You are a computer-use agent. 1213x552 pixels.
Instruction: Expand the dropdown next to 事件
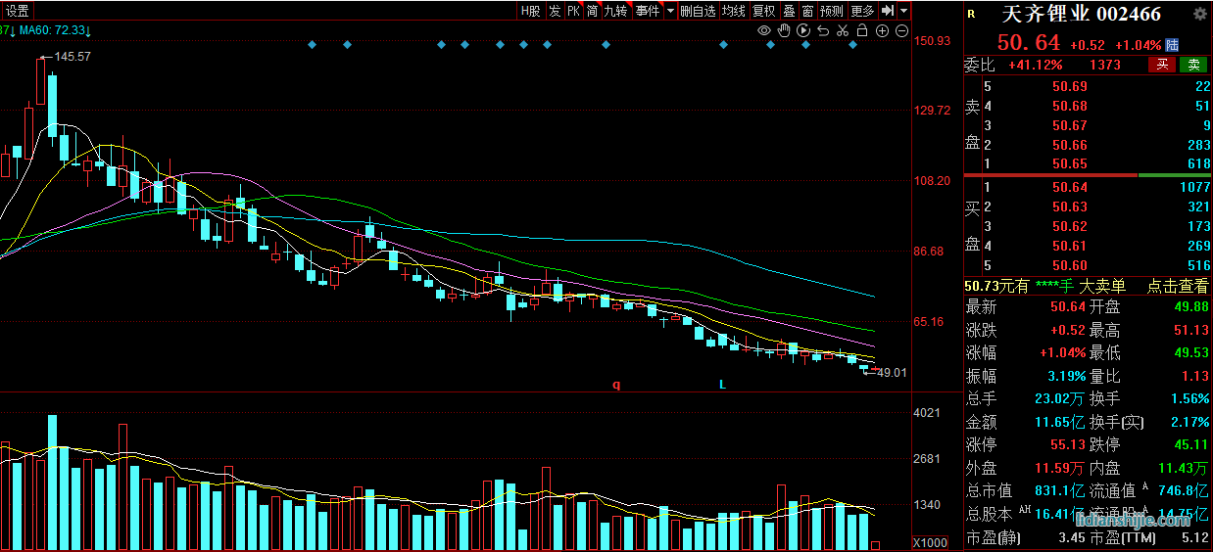(670, 11)
